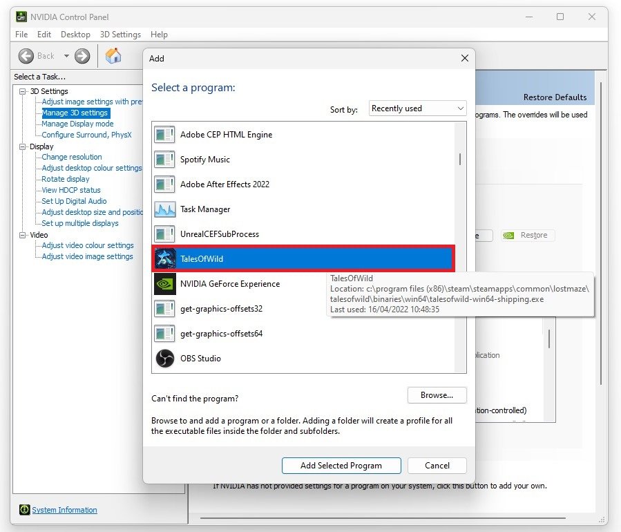Open the Edit menu
The width and height of the screenshot is (621, 532).
coord(44,35)
